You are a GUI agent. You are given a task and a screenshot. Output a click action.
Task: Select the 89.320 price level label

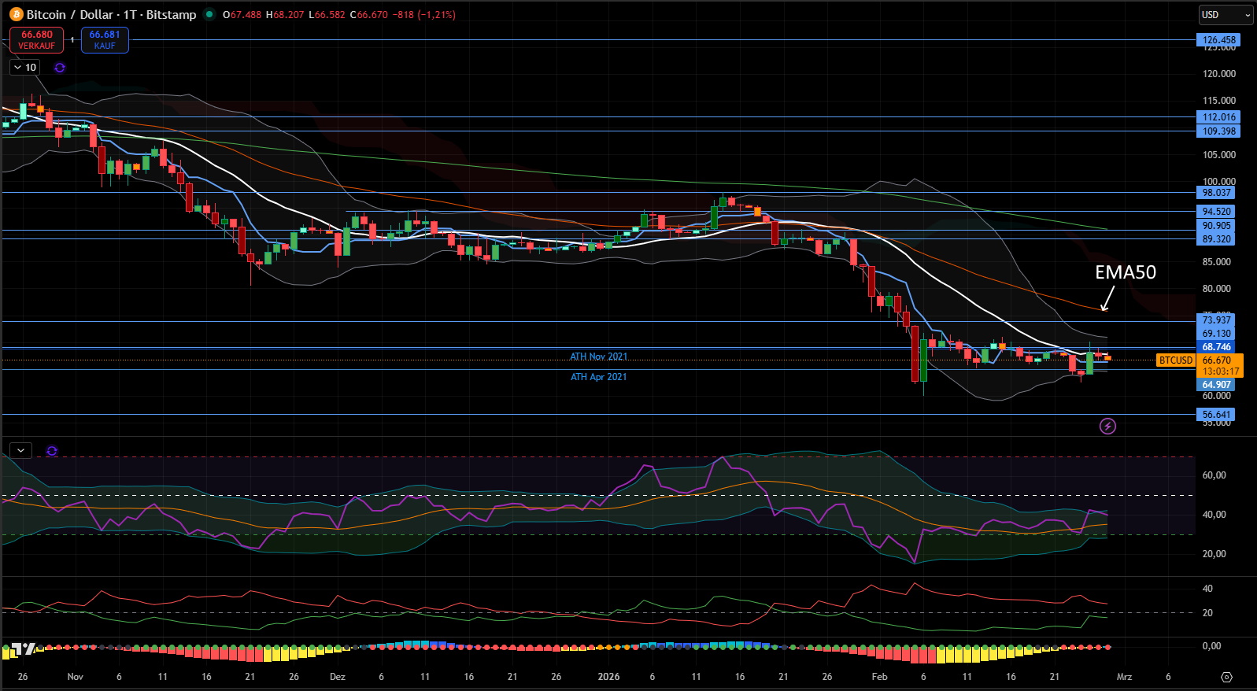pyautogui.click(x=1216, y=239)
